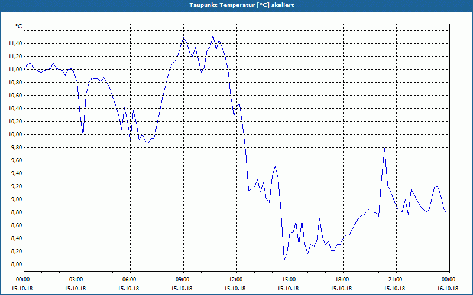Image resolution: width=473 pixels, height=295 pixels.
Task: Click the 21:00 time axis label
Action: click(x=396, y=280)
